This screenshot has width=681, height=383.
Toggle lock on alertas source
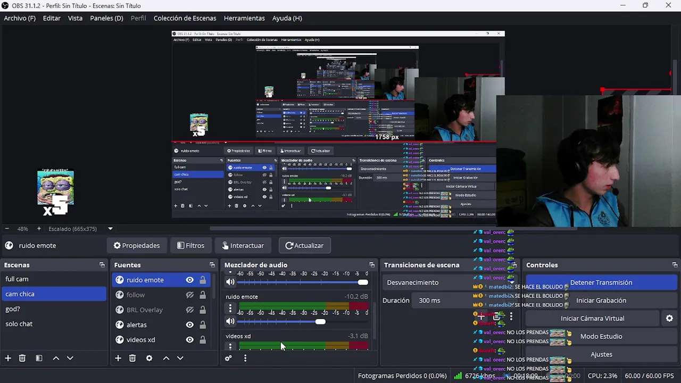[203, 324]
